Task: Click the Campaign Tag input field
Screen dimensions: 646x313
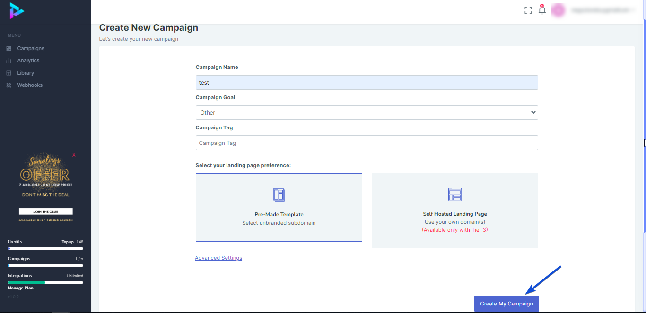Action: click(x=367, y=143)
